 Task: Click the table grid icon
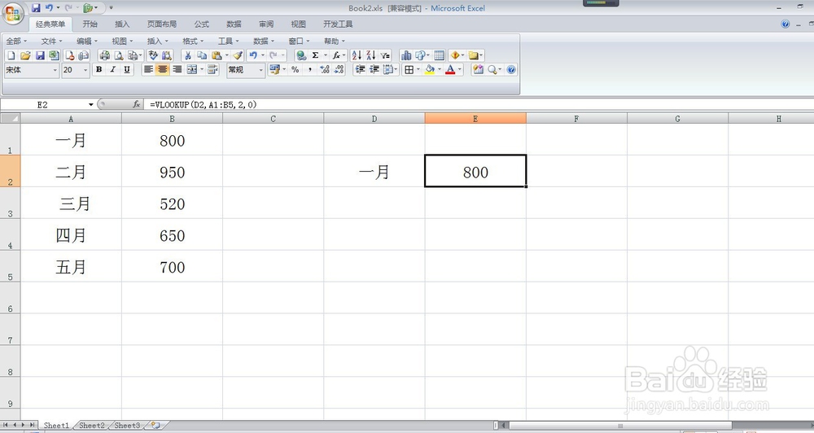click(440, 55)
